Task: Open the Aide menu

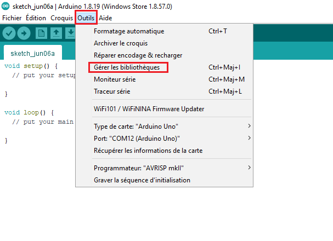Action: [x=105, y=18]
